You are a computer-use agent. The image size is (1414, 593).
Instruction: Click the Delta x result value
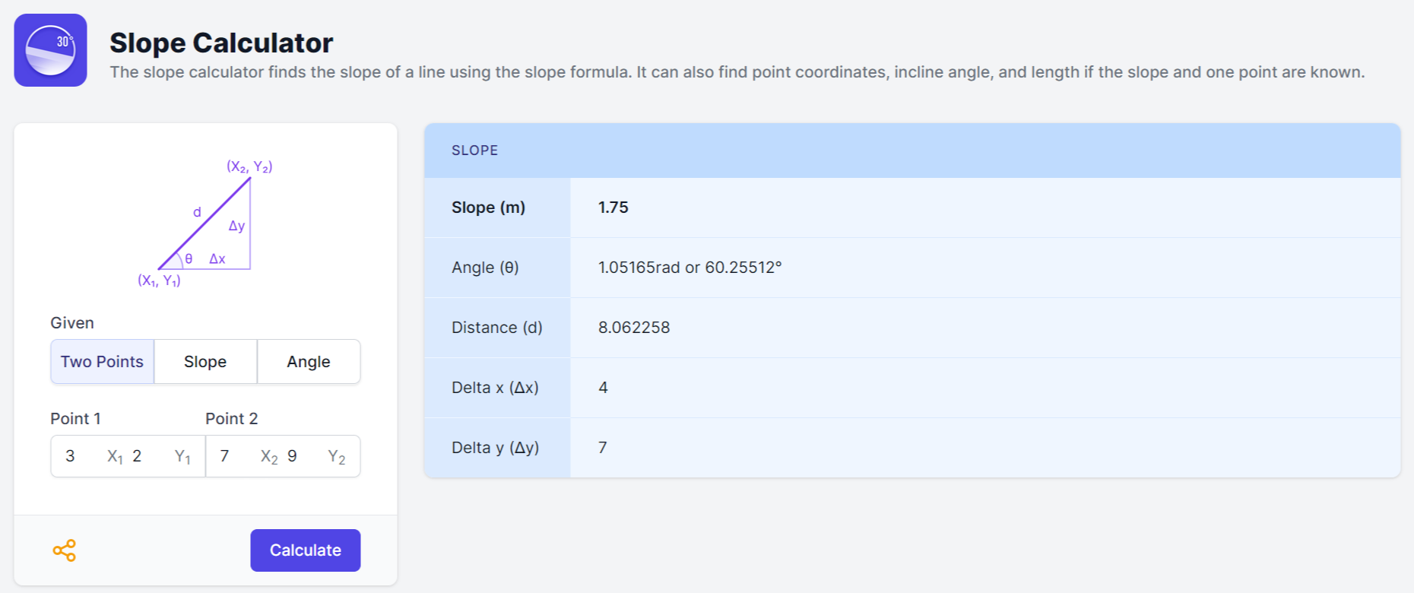pyautogui.click(x=603, y=388)
